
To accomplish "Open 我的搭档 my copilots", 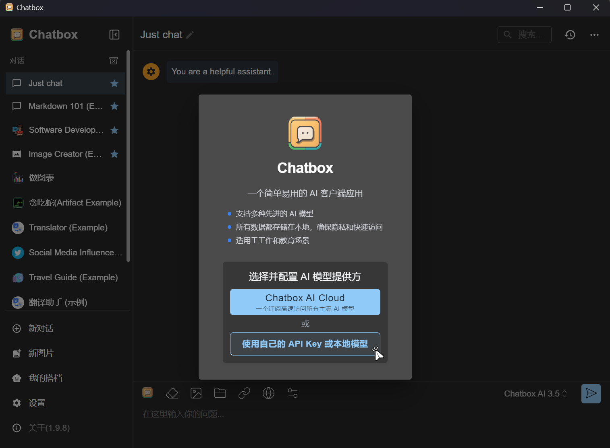I will click(65, 378).
